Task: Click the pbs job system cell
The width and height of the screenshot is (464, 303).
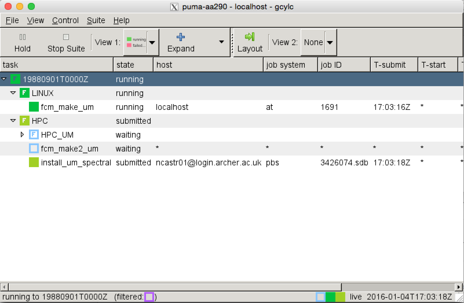Action: (272, 163)
